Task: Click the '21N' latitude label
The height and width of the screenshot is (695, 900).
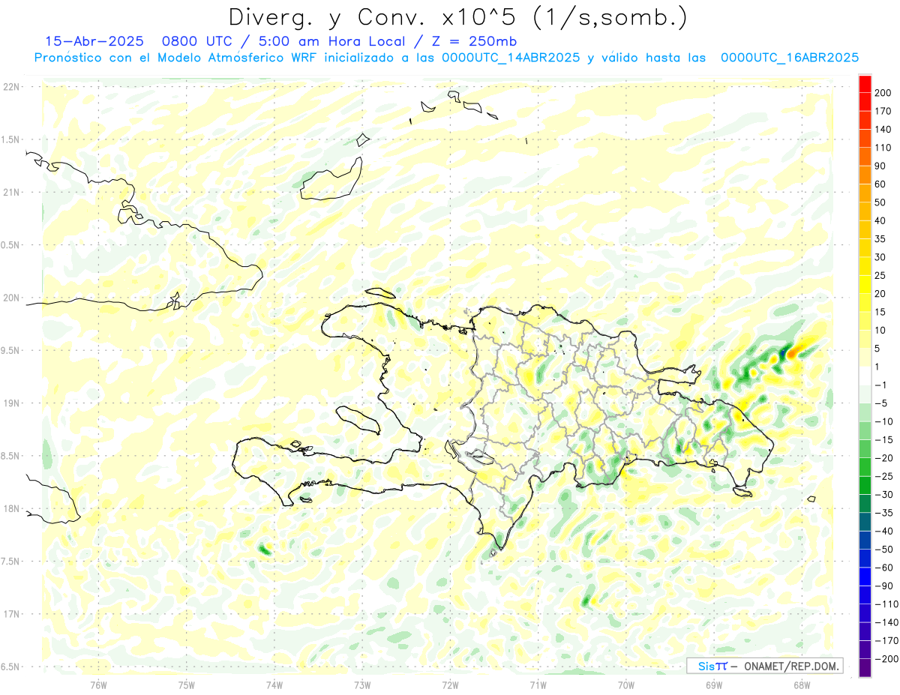Action: (x=10, y=192)
